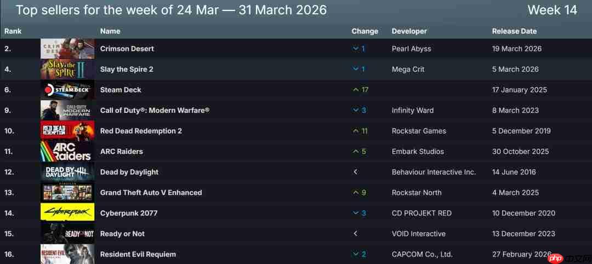This screenshot has height=264, width=592.
Task: Open the Call of Duty Modern Warfare thumbnail
Action: coord(67,111)
